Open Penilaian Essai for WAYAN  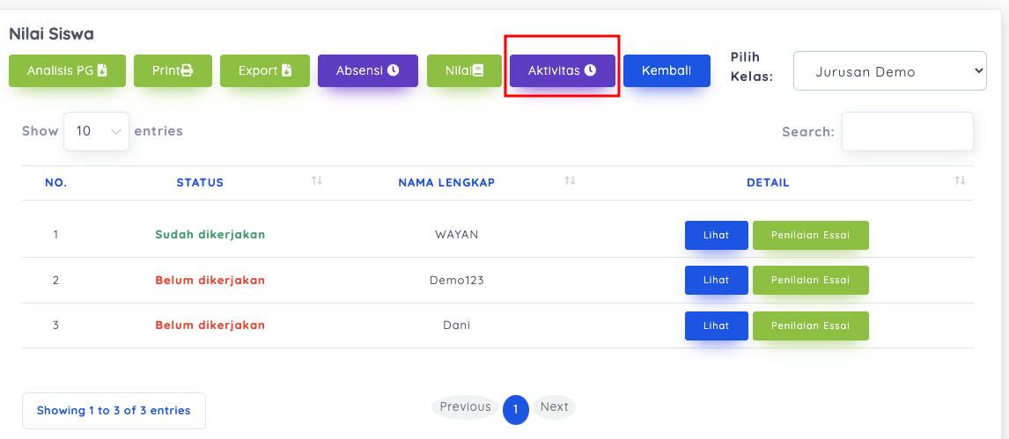click(x=810, y=235)
